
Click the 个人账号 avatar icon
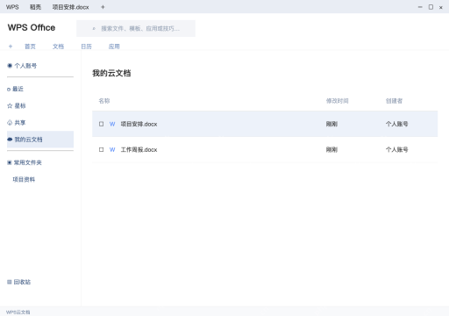[x=10, y=66]
